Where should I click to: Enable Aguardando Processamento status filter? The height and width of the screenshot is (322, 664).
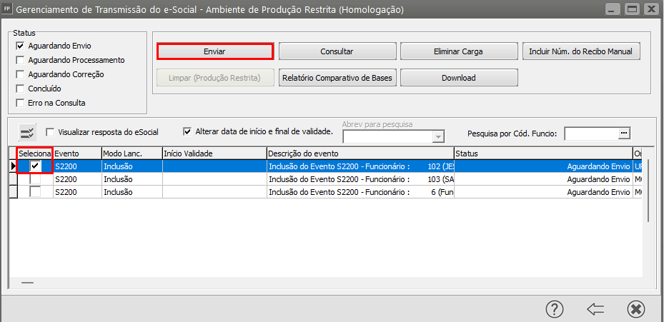pos(19,60)
